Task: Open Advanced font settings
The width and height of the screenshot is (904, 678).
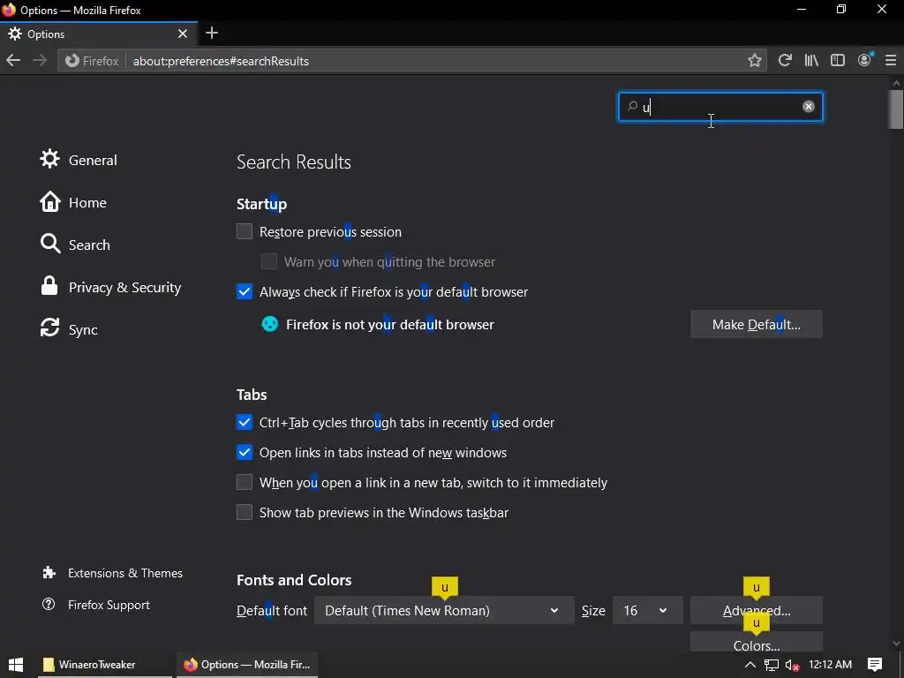Action: (x=757, y=611)
